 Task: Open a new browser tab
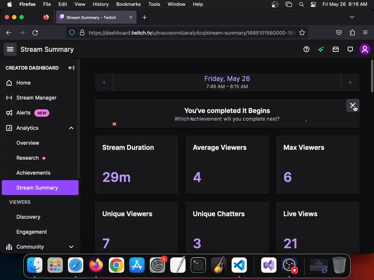pos(144,17)
